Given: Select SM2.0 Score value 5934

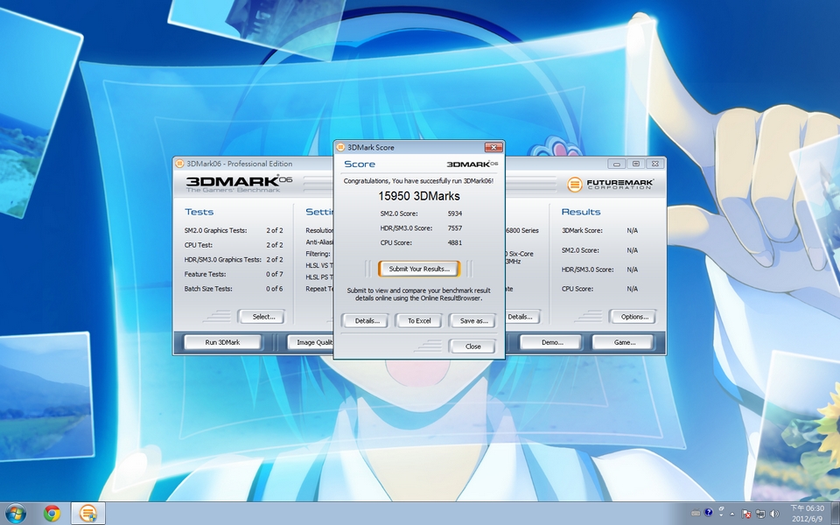Looking at the screenshot, I should click(x=455, y=213).
